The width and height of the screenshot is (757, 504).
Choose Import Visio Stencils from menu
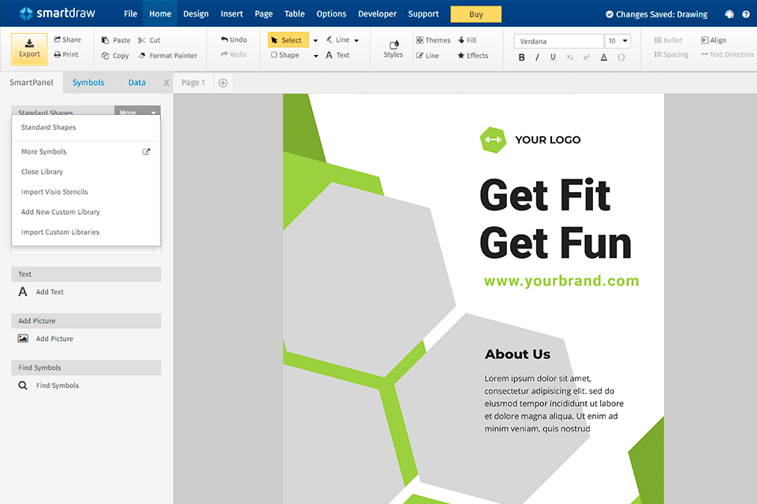coord(54,192)
